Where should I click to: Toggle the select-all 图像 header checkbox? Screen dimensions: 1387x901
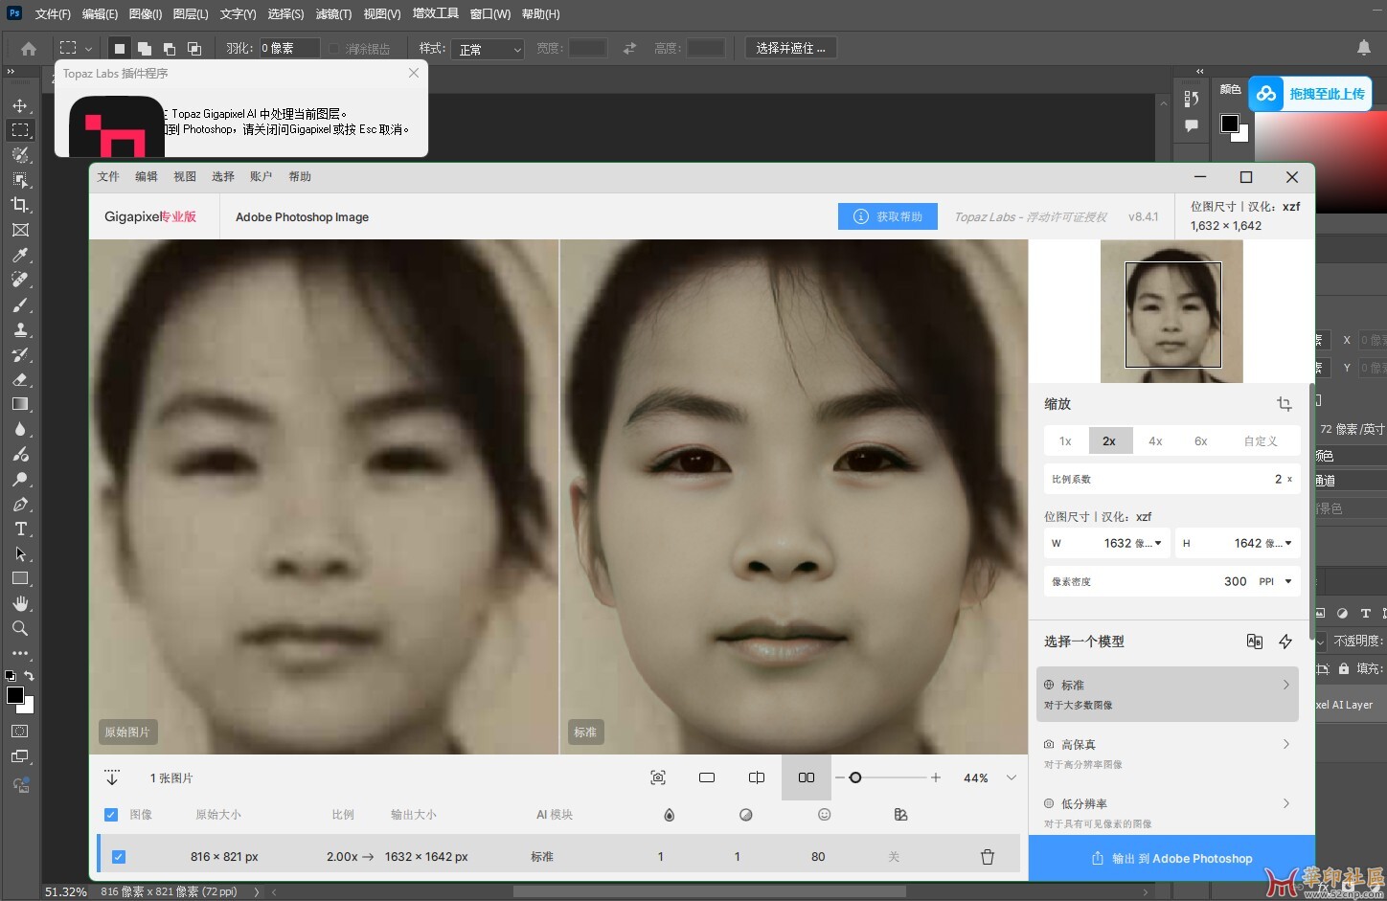click(x=111, y=815)
